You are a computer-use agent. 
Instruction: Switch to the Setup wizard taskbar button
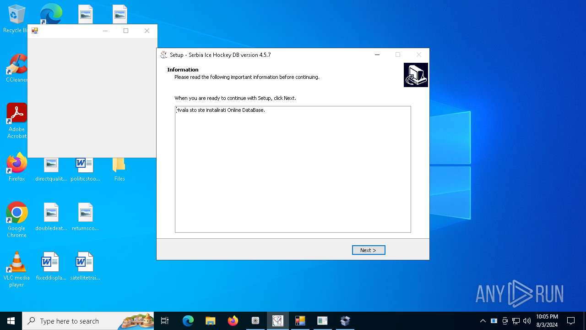278,321
